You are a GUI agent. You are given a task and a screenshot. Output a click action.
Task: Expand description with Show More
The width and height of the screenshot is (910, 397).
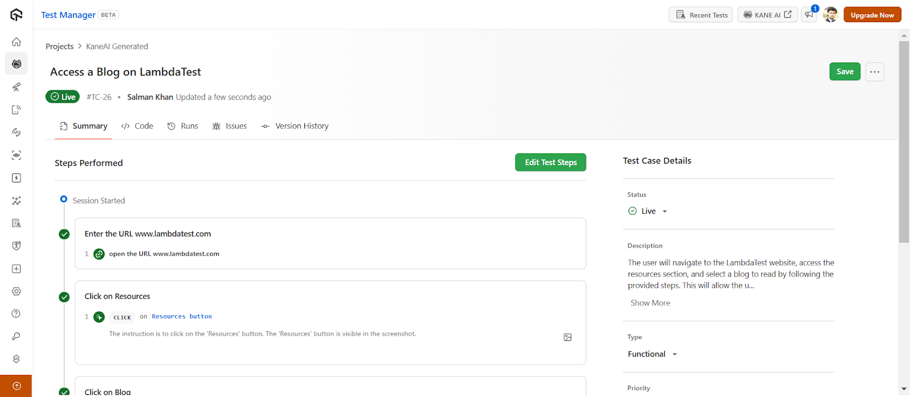click(x=650, y=303)
